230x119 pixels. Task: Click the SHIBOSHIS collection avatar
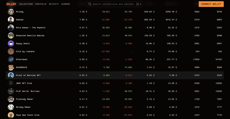pos(11,67)
